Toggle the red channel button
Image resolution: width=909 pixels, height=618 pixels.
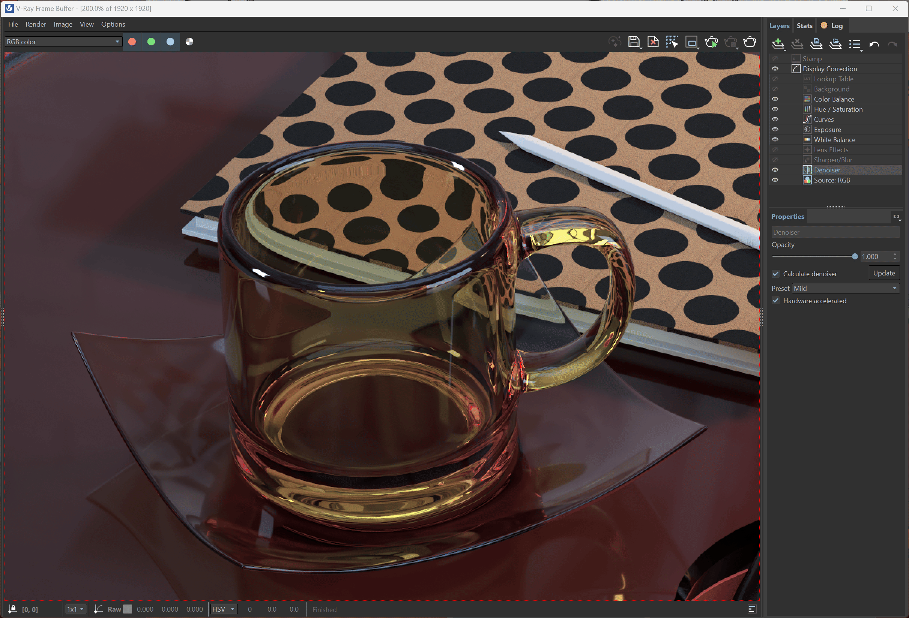coord(132,42)
